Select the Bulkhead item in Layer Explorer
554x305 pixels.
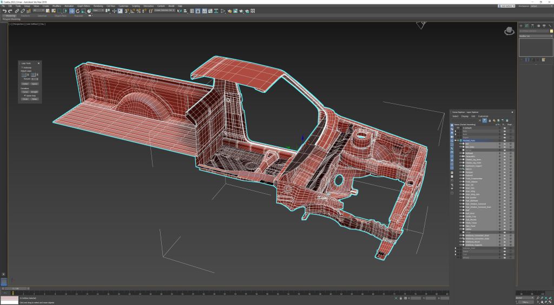[469, 153]
